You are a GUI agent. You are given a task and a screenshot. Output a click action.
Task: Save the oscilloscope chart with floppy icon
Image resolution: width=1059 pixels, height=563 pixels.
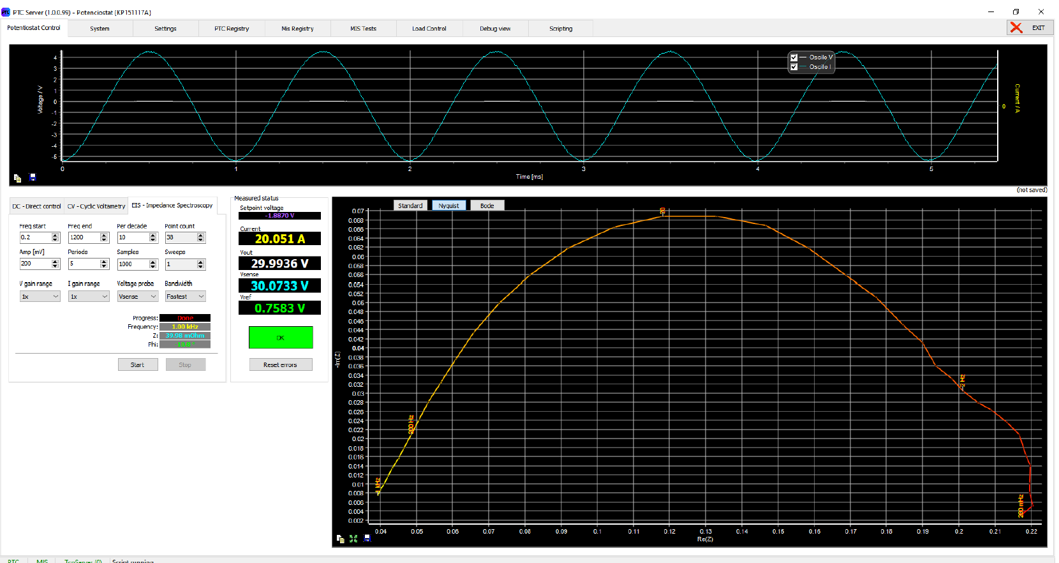(x=33, y=177)
